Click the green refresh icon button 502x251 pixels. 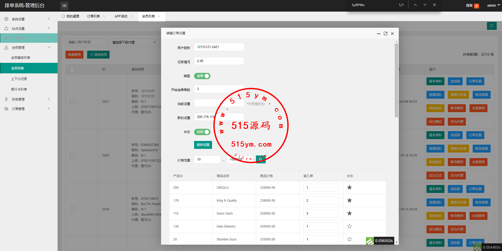[x=491, y=26]
